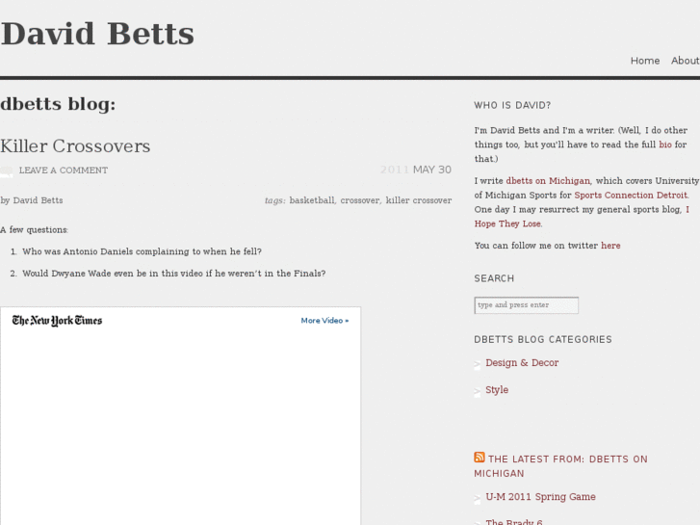Click the comment bubble icon
Image resolution: width=700 pixels, height=525 pixels.
[8, 171]
